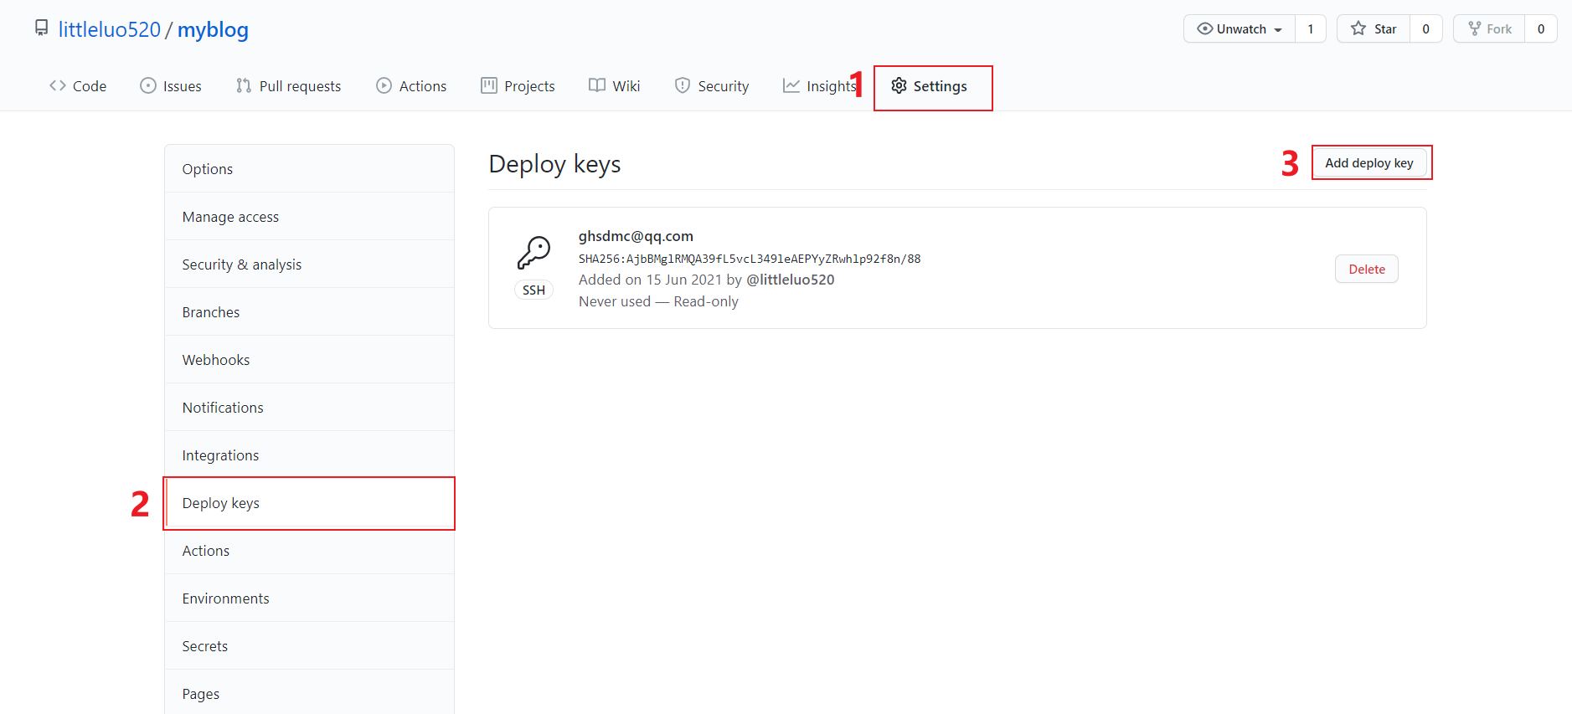
Task: Click the repository book icon beside littleluo520
Action: (x=41, y=28)
